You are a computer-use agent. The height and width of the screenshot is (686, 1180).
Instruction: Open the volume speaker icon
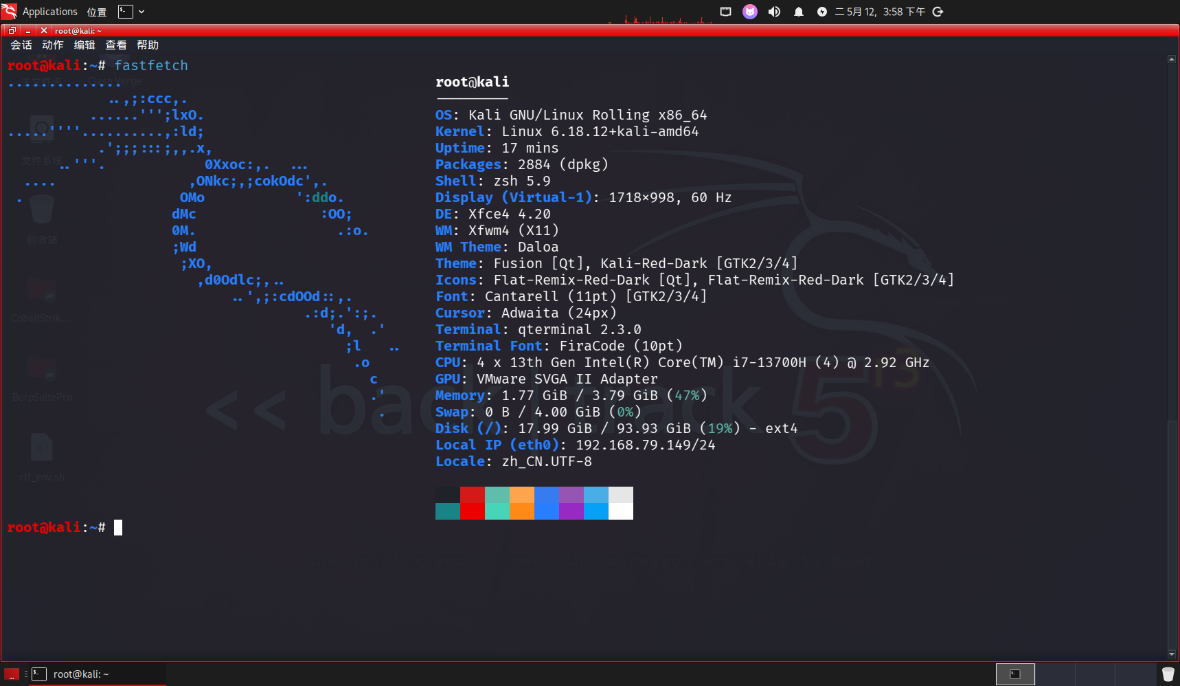point(774,12)
